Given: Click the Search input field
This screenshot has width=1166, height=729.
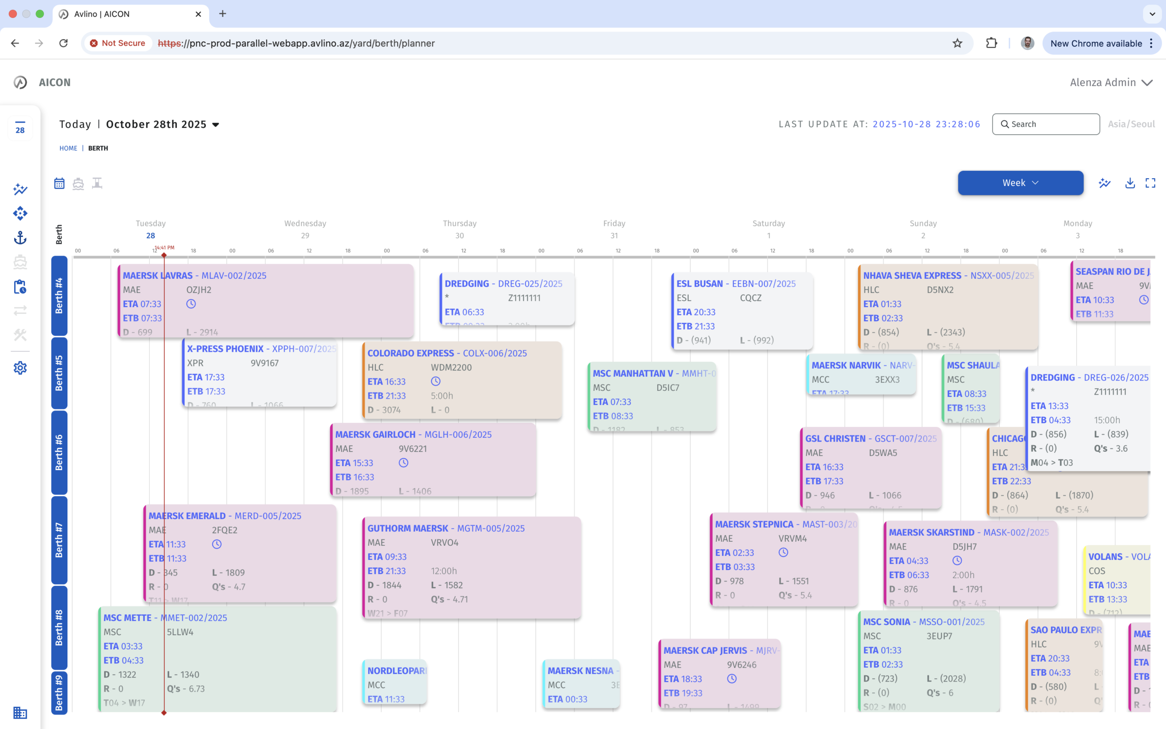Looking at the screenshot, I should pyautogui.click(x=1046, y=124).
